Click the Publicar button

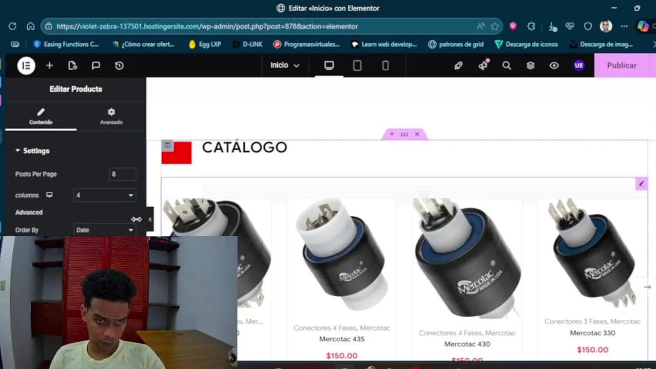click(x=622, y=66)
